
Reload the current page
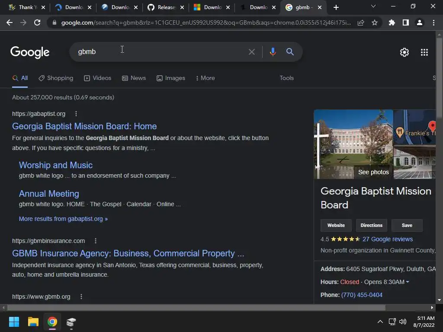pyautogui.click(x=37, y=22)
